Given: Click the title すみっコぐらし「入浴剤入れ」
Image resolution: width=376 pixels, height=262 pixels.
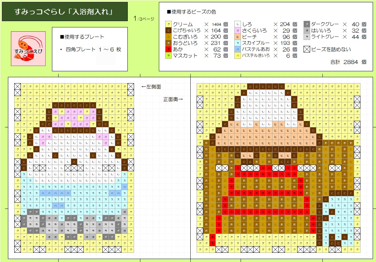Looking at the screenshot, I should click(64, 12).
